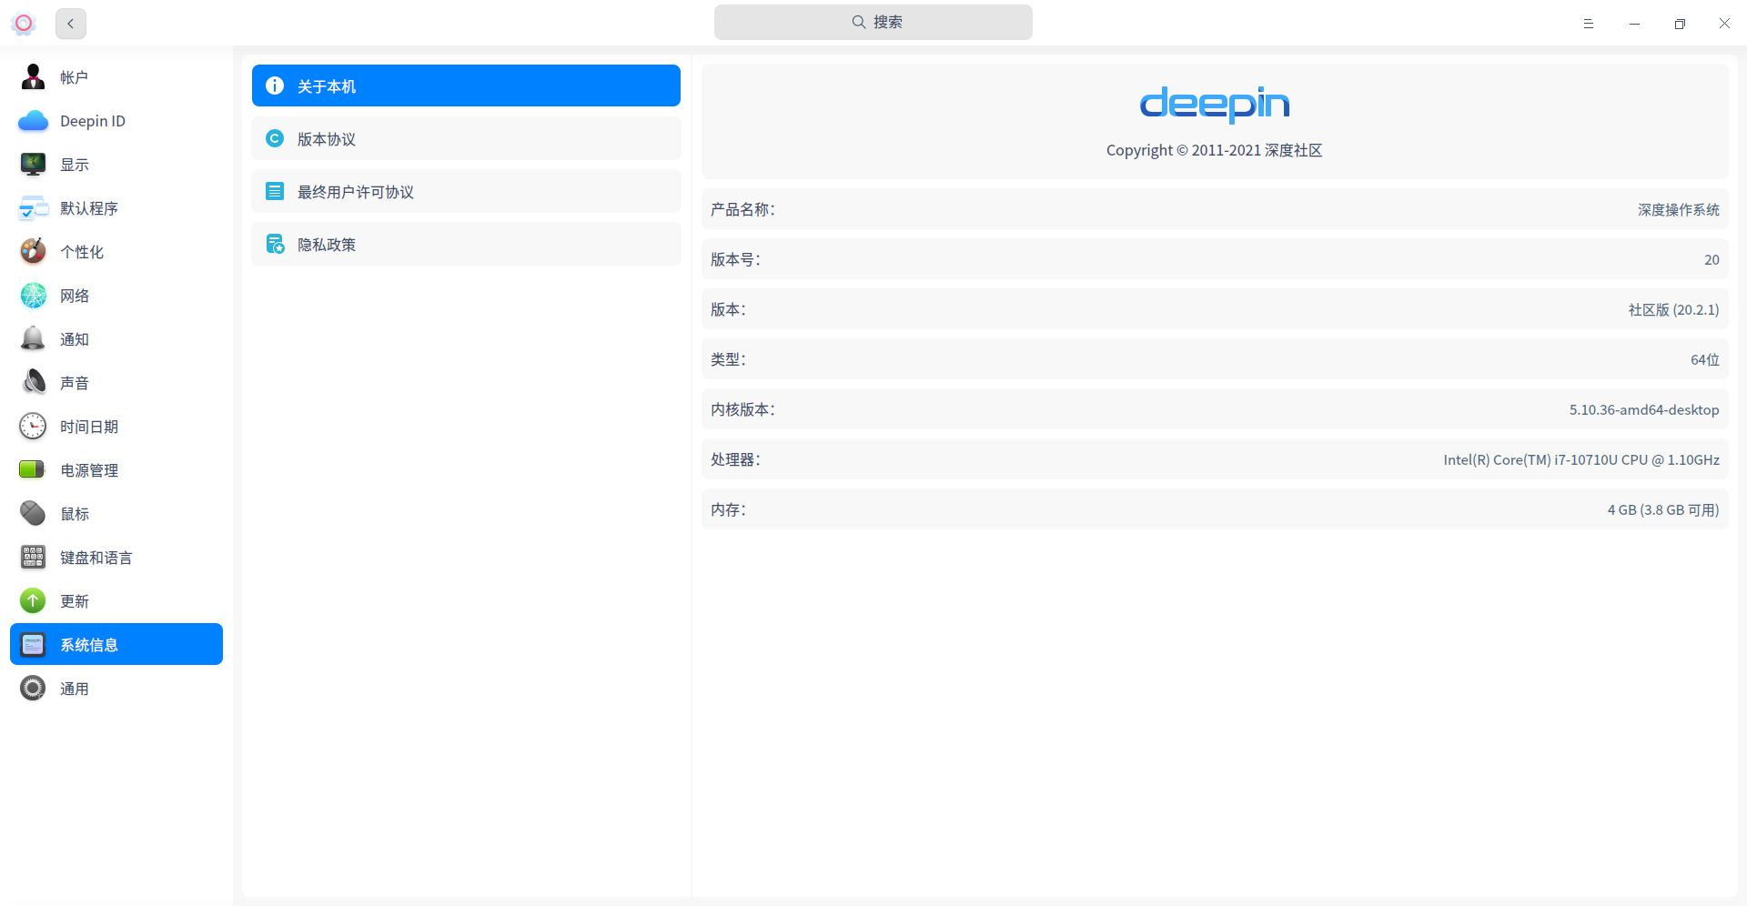Click the 隐私政策 privacy icon

pos(275,244)
